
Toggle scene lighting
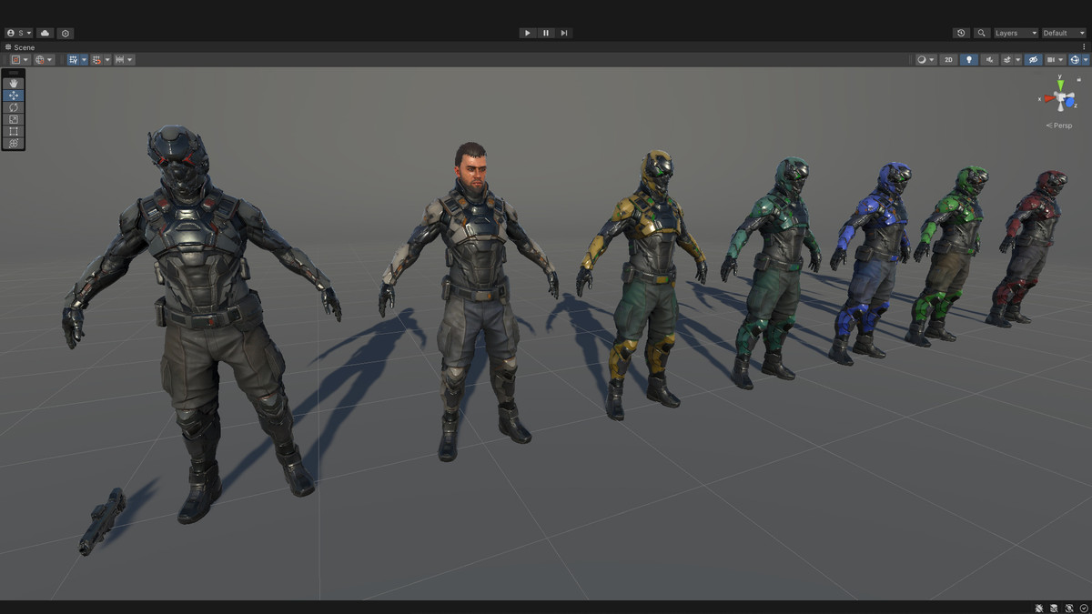(969, 59)
